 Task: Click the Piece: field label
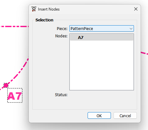click(x=62, y=29)
